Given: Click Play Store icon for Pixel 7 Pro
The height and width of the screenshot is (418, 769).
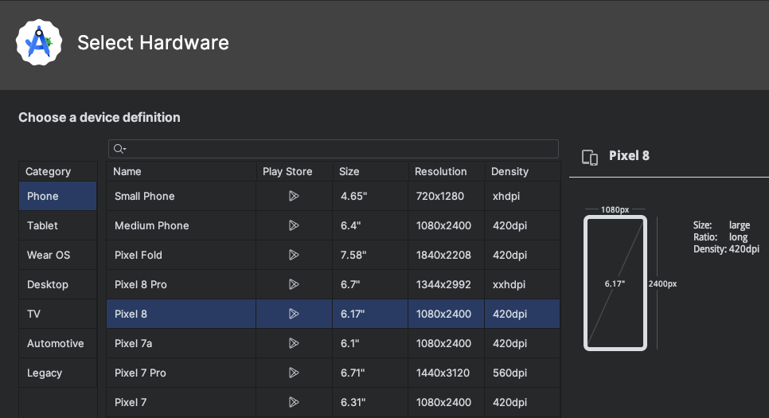Looking at the screenshot, I should (x=294, y=373).
